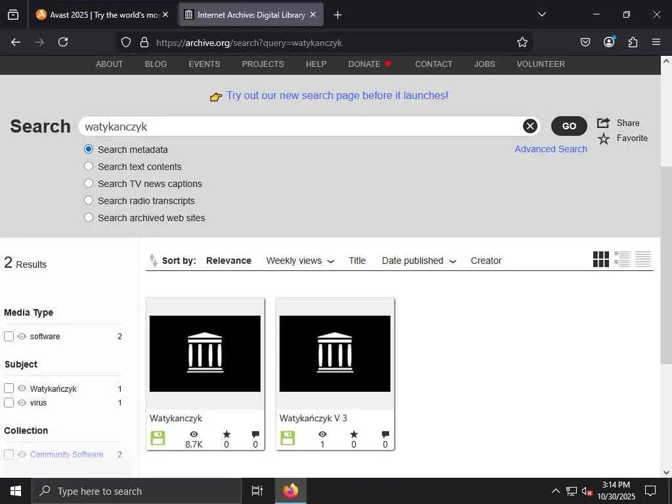Open Task View on the taskbar
This screenshot has width=672, height=504.
(257, 491)
